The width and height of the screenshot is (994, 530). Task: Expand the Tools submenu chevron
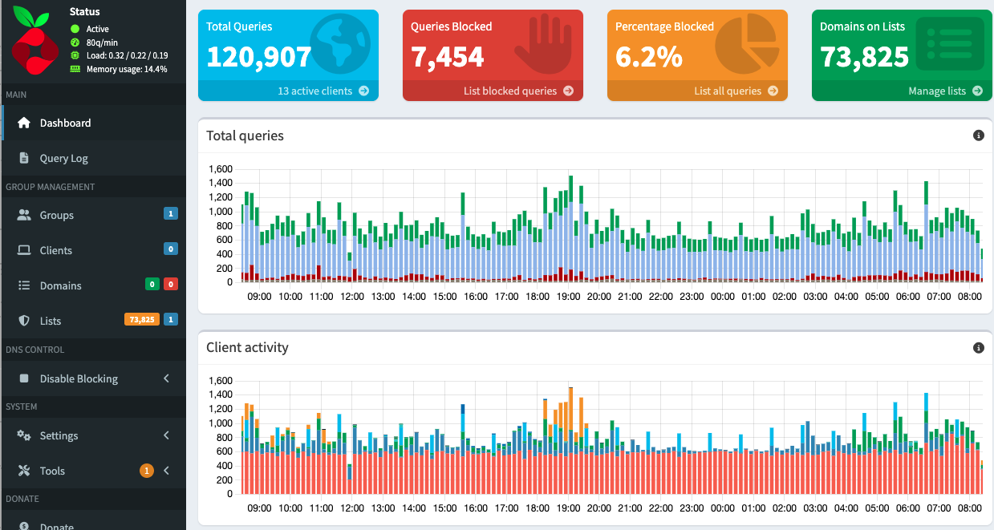pyautogui.click(x=166, y=471)
